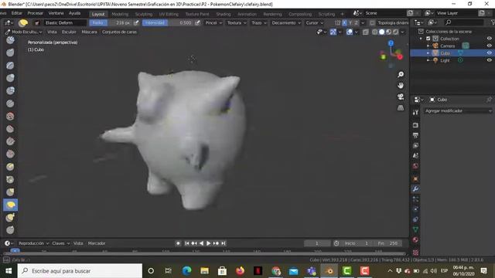Switch perspective/orthographic view grid icon
Image resolution: width=495 pixels, height=278 pixels.
tap(401, 108)
